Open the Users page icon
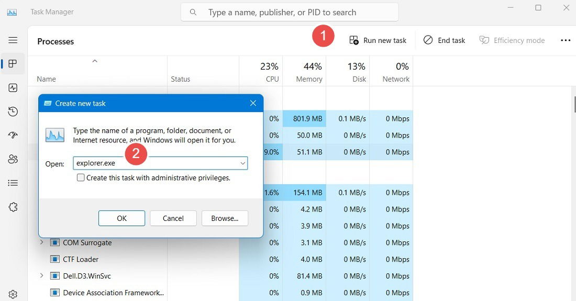The height and width of the screenshot is (301, 576). pos(13,159)
